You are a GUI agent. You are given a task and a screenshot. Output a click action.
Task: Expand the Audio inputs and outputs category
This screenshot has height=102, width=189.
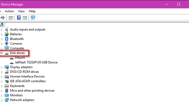pos(2,30)
